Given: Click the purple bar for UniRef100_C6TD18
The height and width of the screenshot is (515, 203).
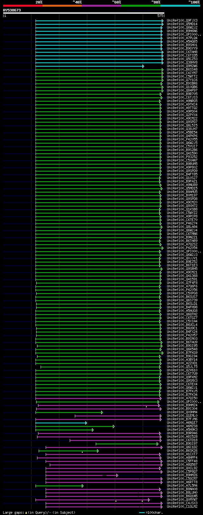Looking at the screenshot, I should pyautogui.click(x=116, y=440).
